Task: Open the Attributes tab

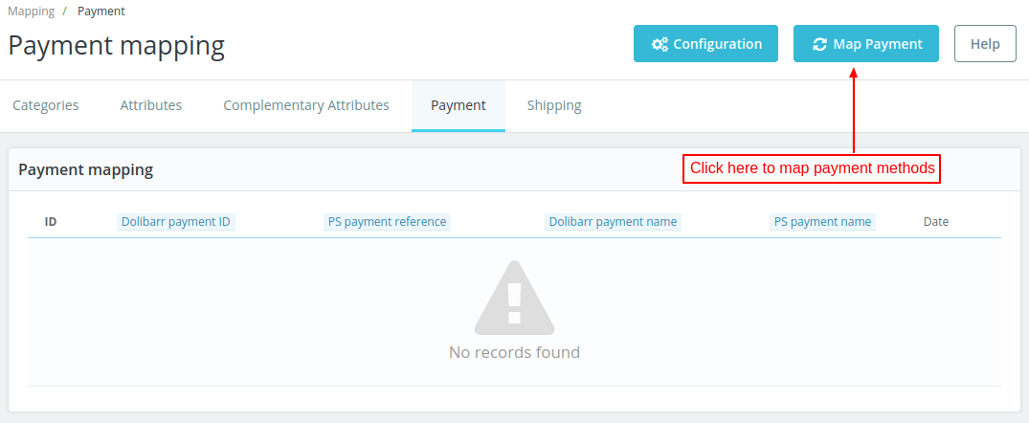Action: (150, 105)
